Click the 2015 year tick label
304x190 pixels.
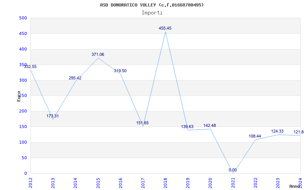click(x=98, y=183)
